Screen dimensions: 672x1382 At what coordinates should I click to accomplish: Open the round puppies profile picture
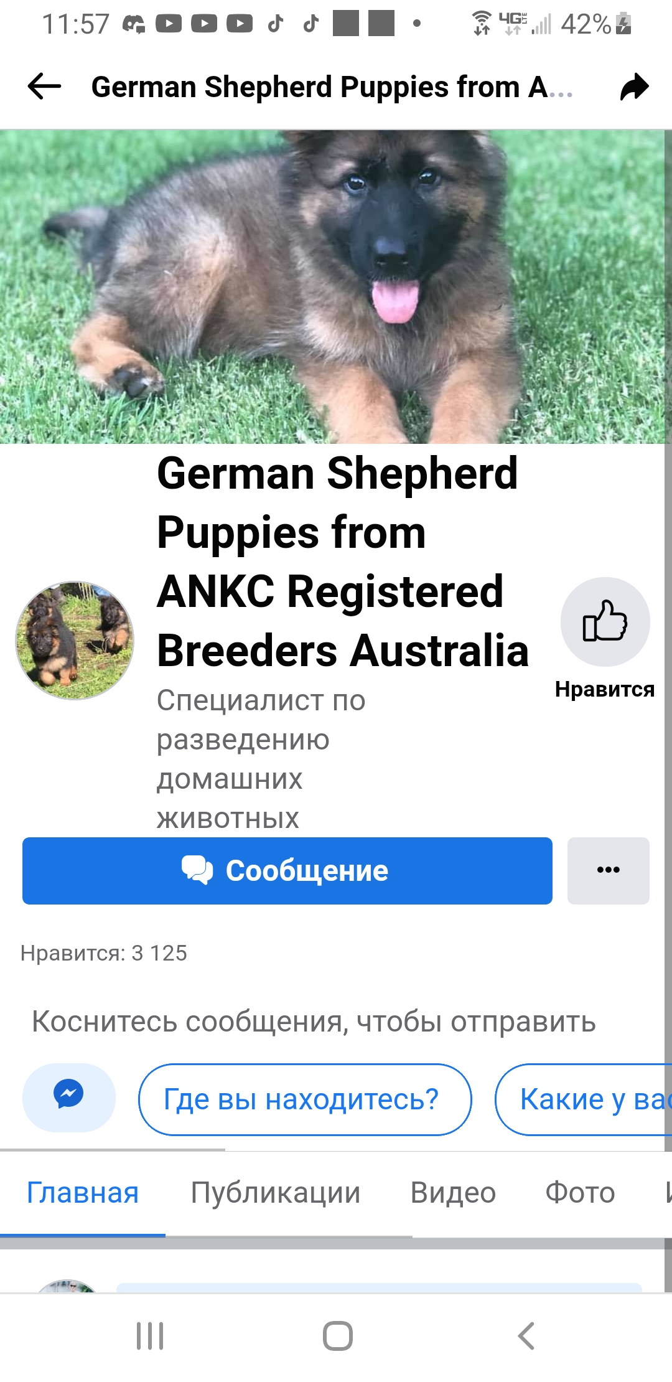point(75,641)
